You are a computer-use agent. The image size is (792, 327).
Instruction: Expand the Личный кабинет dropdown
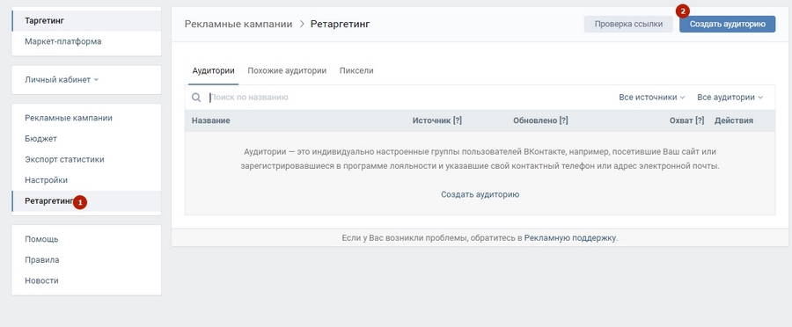pos(62,80)
